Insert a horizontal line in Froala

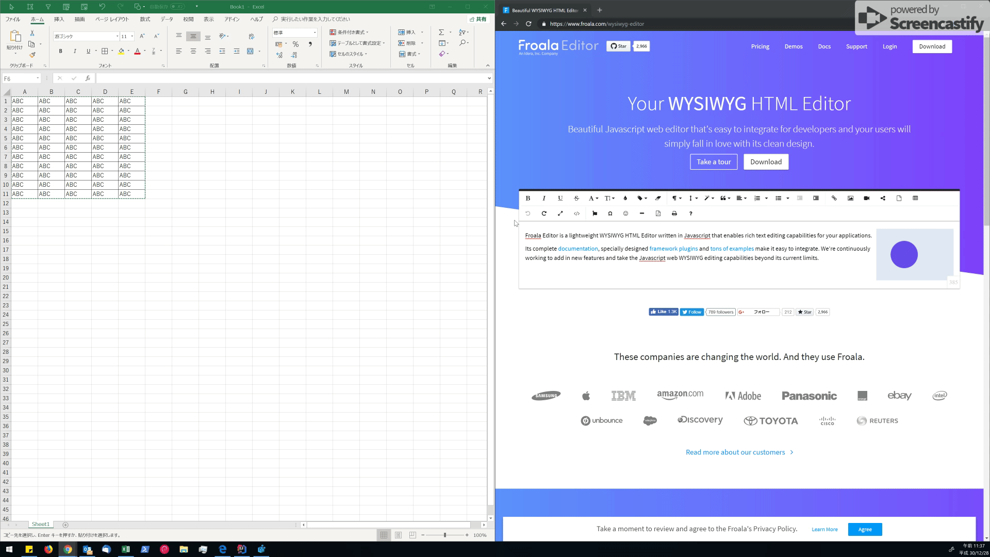pyautogui.click(x=642, y=214)
